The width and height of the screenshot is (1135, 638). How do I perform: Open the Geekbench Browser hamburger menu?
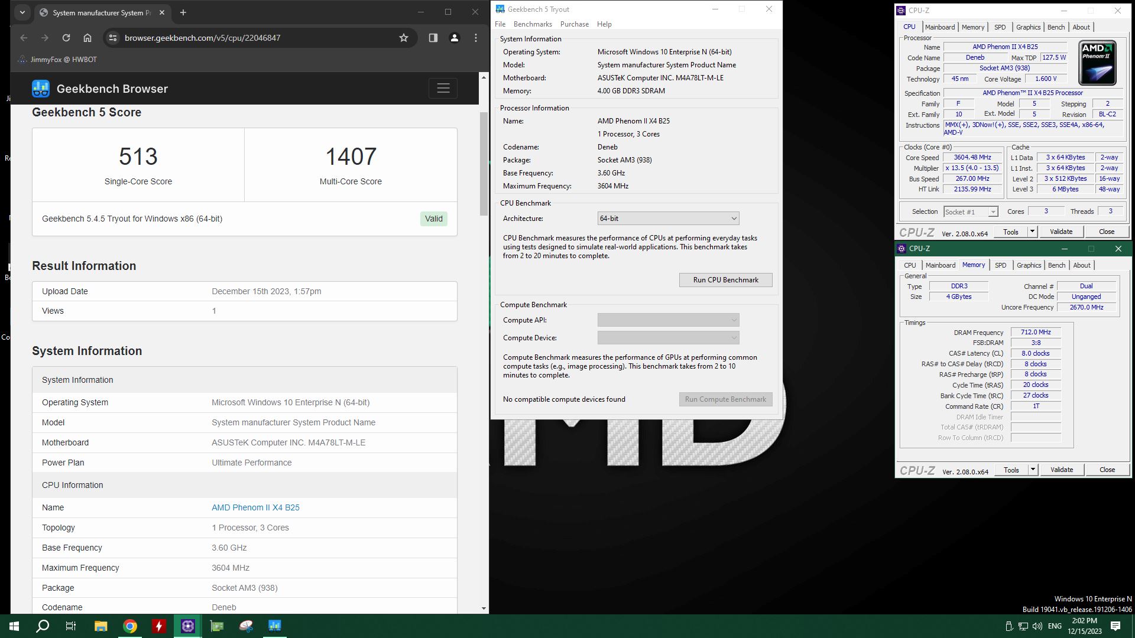[x=443, y=89]
